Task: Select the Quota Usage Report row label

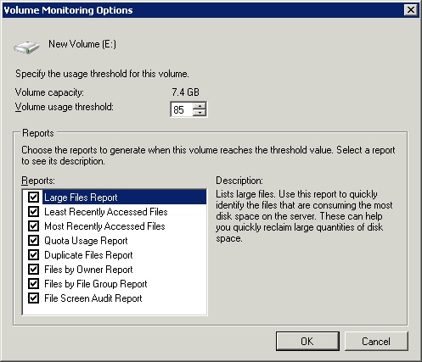Action: (86, 241)
